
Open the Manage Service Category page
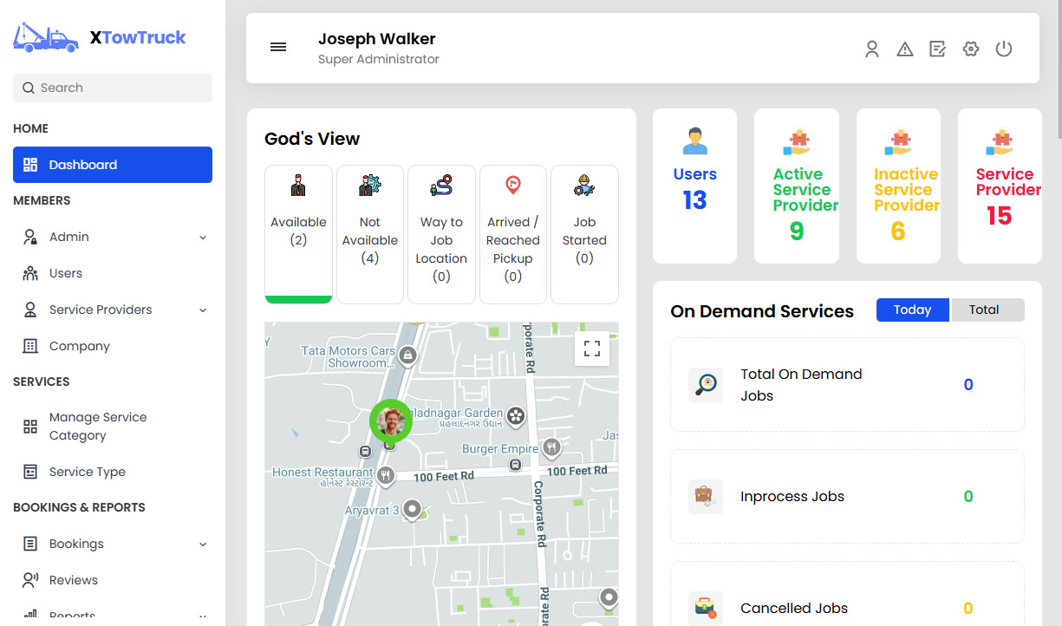click(x=100, y=426)
